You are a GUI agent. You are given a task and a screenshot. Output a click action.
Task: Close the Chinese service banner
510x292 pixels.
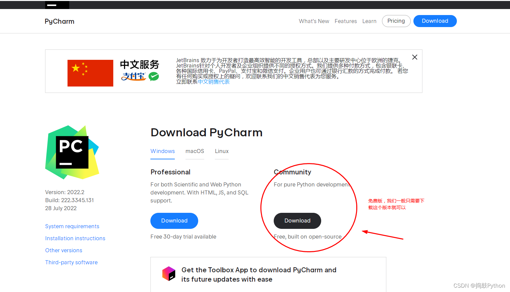click(415, 57)
